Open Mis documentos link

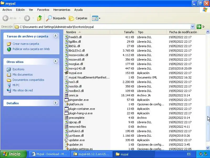(23, 75)
